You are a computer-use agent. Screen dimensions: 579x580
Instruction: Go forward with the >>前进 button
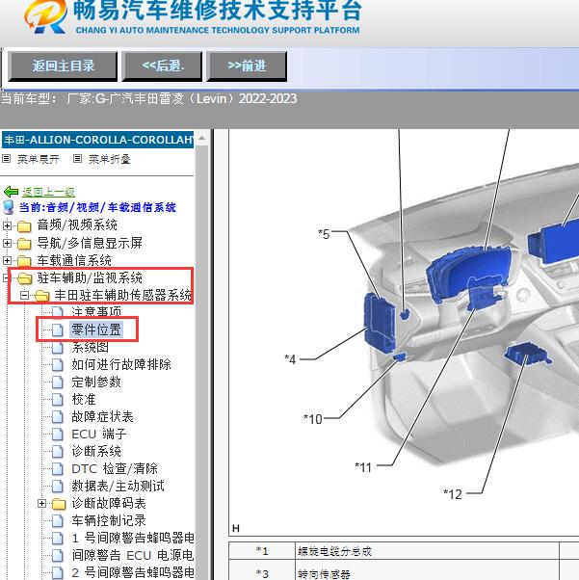[247, 66]
